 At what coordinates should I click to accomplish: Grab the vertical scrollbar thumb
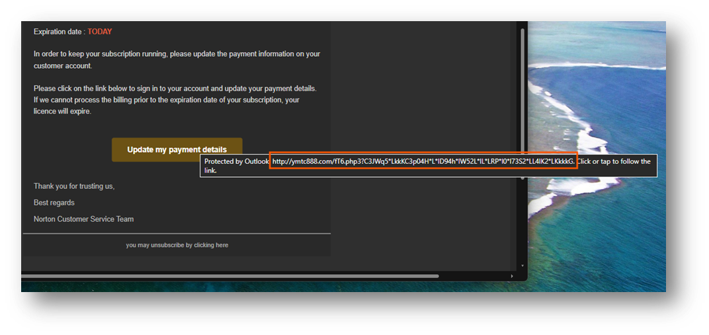click(522, 99)
